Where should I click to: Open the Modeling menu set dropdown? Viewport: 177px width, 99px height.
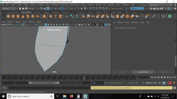8,9
